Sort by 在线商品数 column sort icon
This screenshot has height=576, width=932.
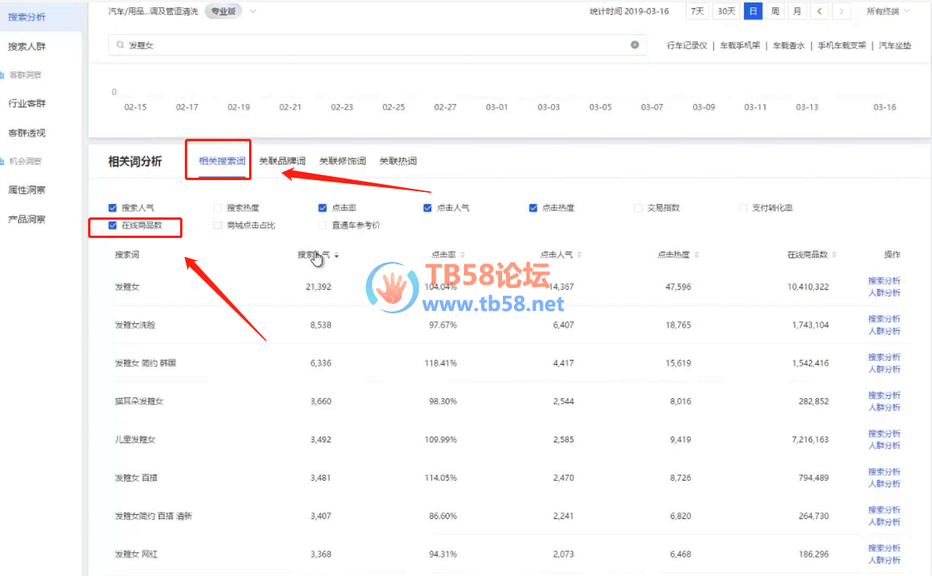(834, 255)
